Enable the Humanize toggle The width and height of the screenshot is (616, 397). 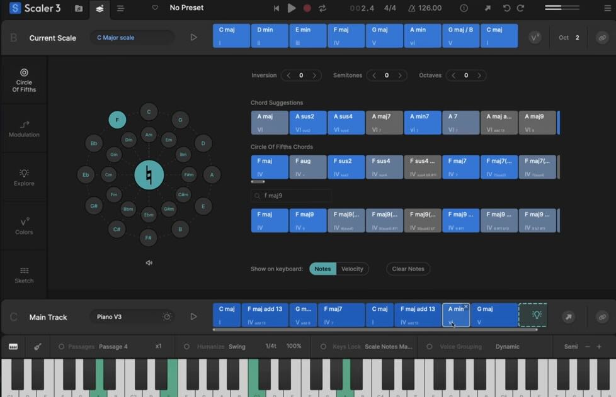pyautogui.click(x=186, y=347)
